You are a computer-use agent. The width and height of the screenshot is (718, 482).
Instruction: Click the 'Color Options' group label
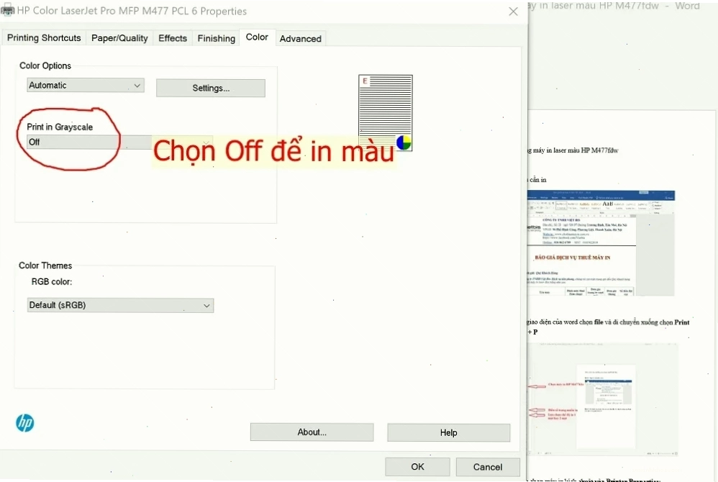point(45,65)
